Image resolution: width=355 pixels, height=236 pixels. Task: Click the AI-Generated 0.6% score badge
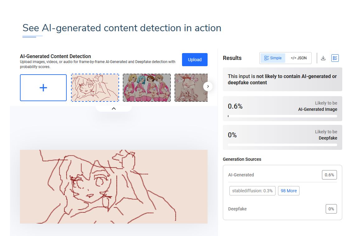tap(329, 175)
